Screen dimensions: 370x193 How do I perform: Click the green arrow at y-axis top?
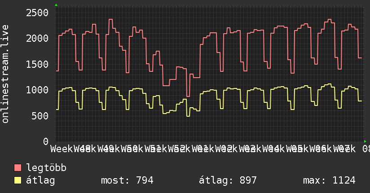(56, 5)
